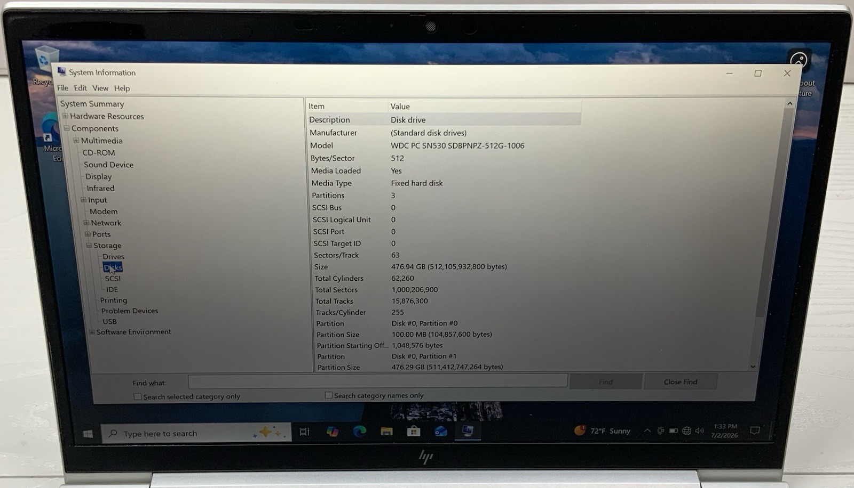854x488 pixels.
Task: Open the weather widget showing 72°F Sunny
Action: pyautogui.click(x=602, y=430)
